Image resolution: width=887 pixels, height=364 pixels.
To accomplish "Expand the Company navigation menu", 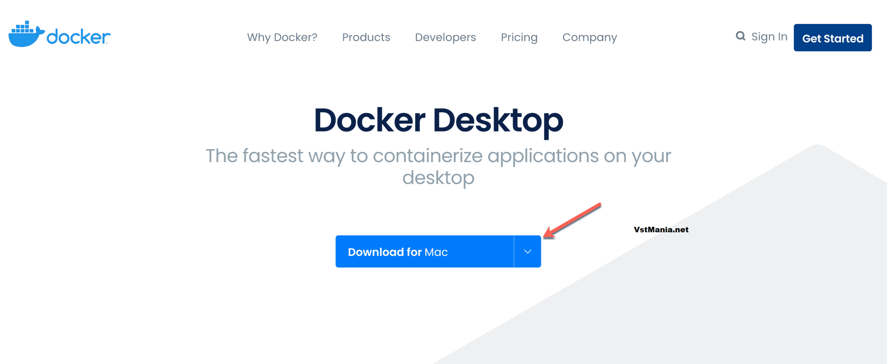I will coord(590,37).
